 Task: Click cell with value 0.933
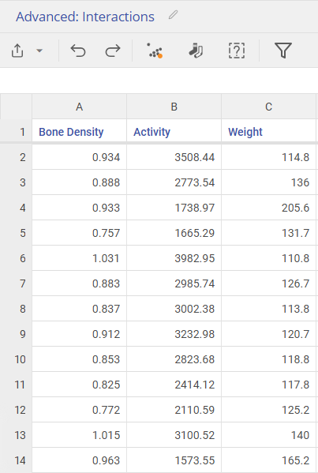[x=79, y=208]
